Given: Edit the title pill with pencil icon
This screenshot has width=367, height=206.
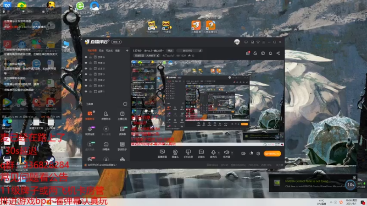Looking at the screenshot, I should coord(189,50).
